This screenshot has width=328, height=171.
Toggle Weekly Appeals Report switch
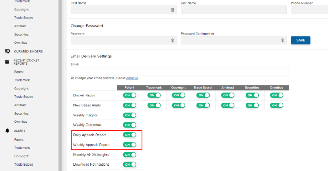point(130,145)
